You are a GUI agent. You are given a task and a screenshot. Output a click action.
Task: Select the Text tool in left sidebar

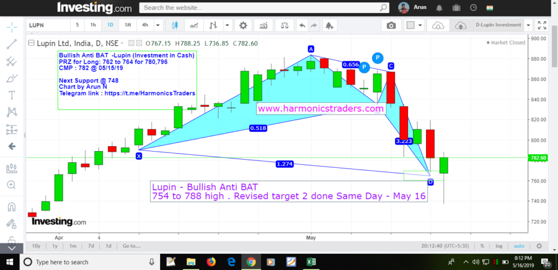pos(11,95)
